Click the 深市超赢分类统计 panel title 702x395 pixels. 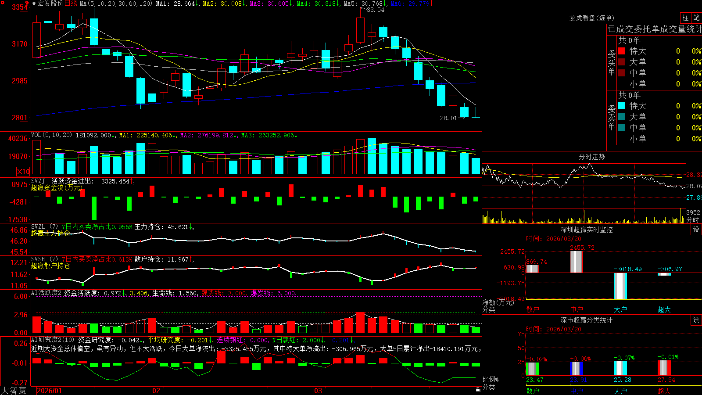(x=586, y=320)
